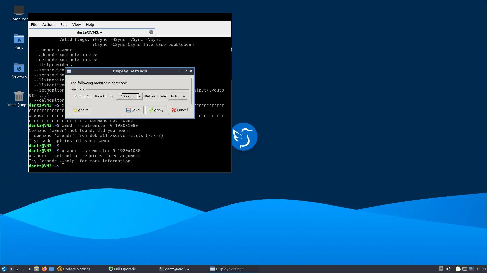Switch to workspace 3 in pager
Image resolution: width=487 pixels, height=273 pixels.
pos(23,269)
